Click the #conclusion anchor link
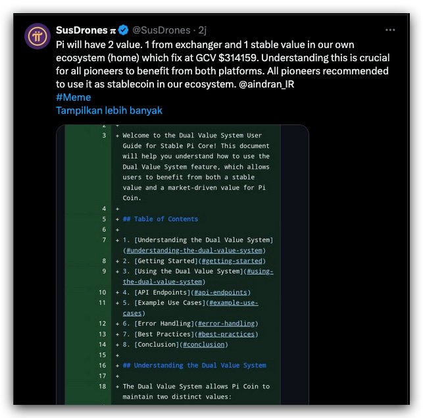Image resolution: width=423 pixels, height=418 pixels. [205, 344]
